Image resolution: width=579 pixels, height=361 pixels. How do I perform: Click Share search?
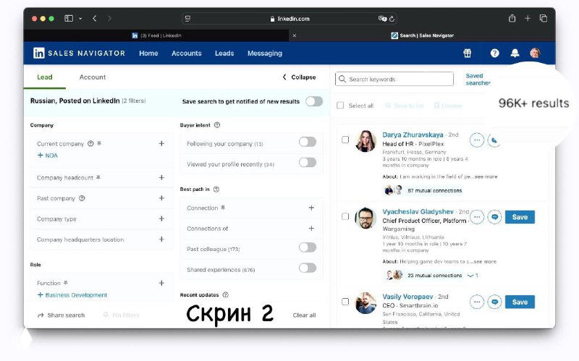coord(62,315)
